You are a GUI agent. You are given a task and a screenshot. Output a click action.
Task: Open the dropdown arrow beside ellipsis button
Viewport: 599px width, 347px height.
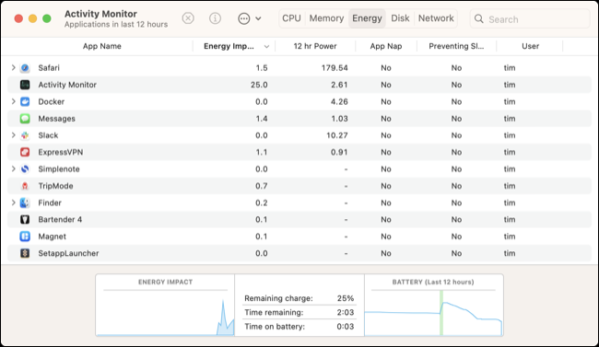point(258,18)
